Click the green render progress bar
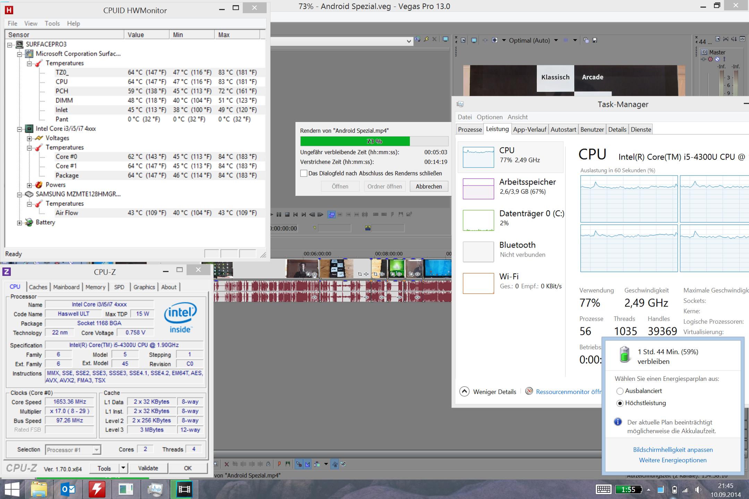Viewport: 749px width, 499px height. point(355,141)
